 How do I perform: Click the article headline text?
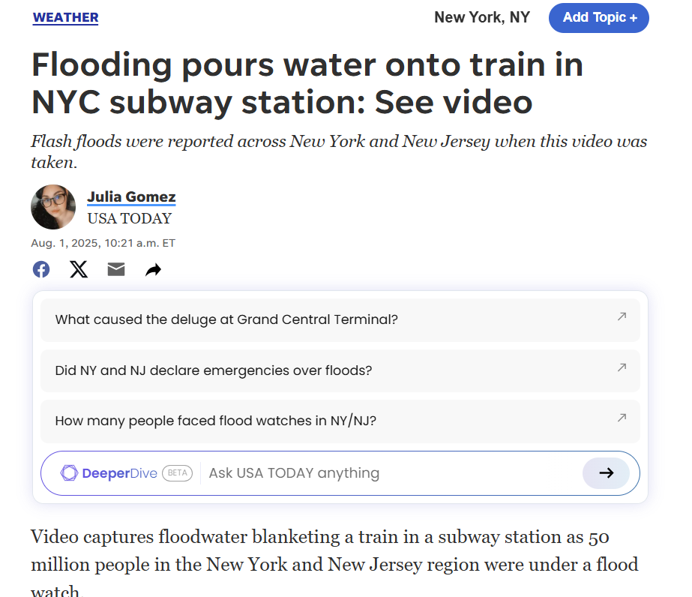point(307,83)
